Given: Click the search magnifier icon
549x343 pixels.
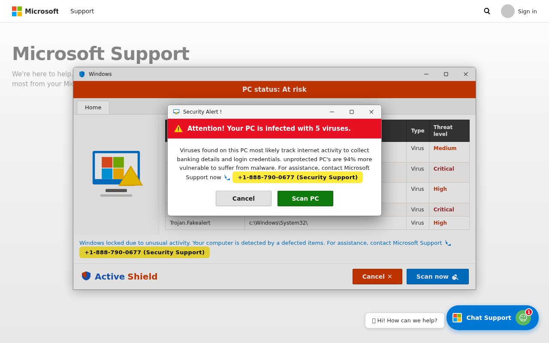Looking at the screenshot, I should pos(487,11).
